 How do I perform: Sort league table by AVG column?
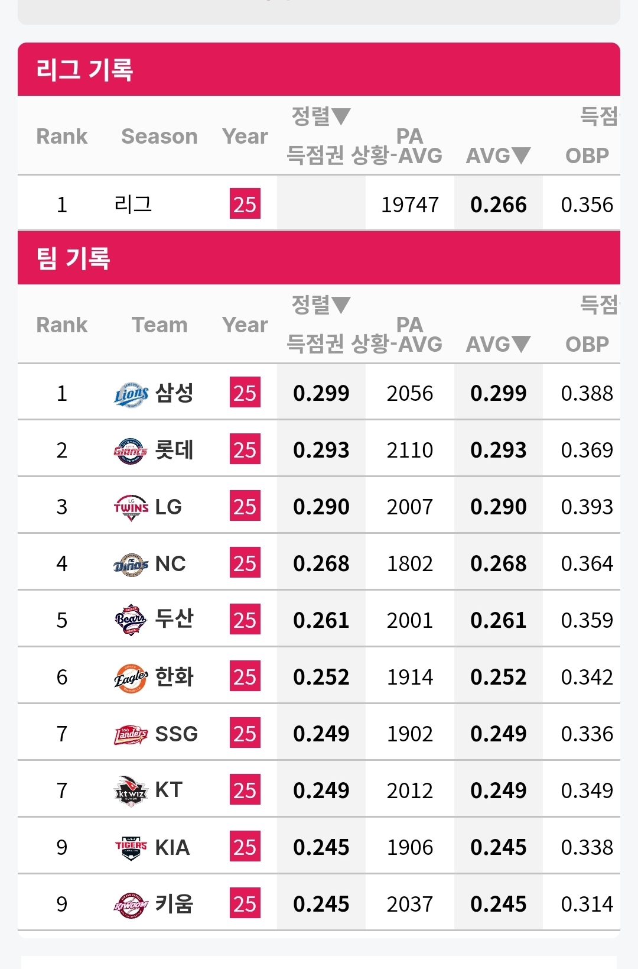(x=499, y=155)
